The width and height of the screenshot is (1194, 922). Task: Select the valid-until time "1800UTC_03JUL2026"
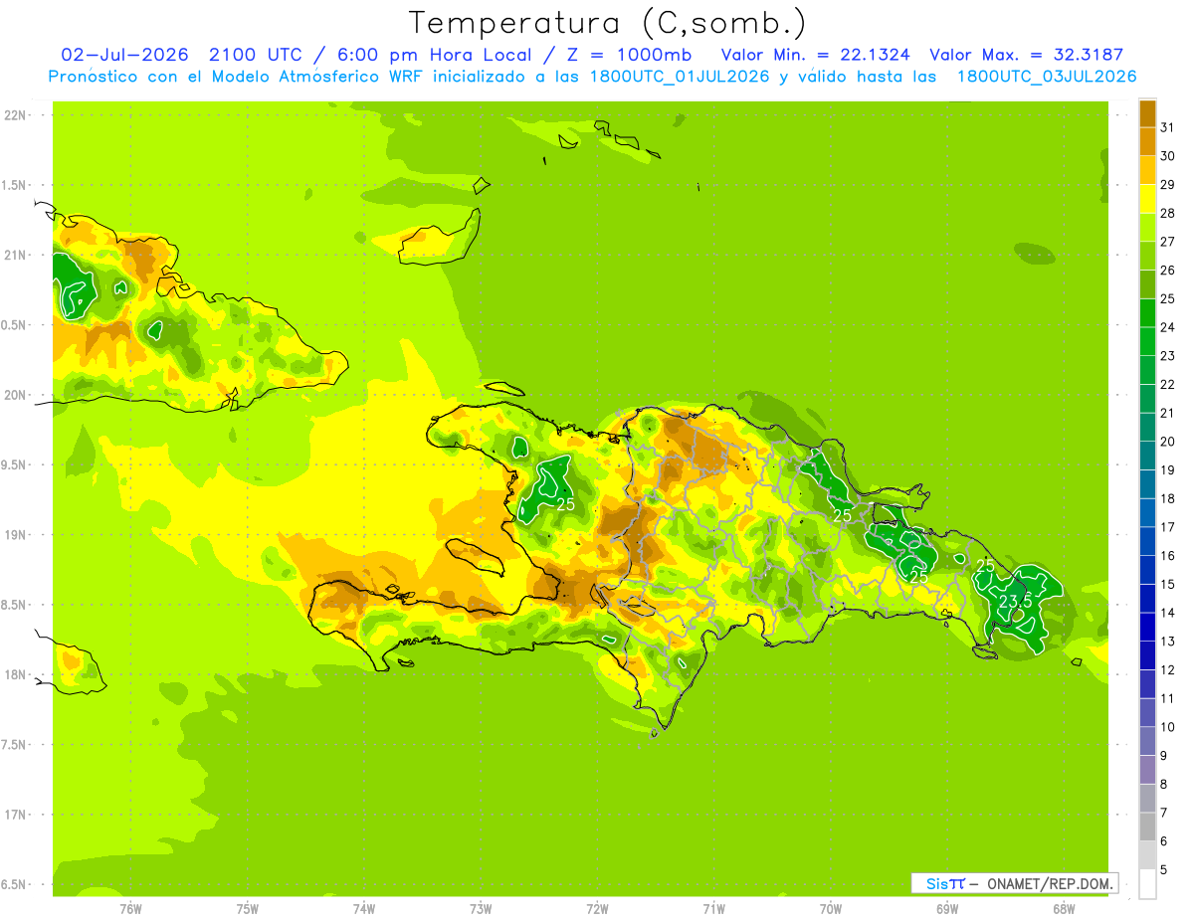(x=1047, y=77)
